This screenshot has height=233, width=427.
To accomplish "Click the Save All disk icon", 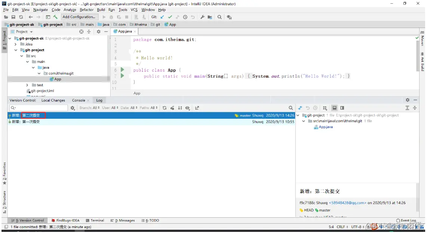I will tap(13, 17).
